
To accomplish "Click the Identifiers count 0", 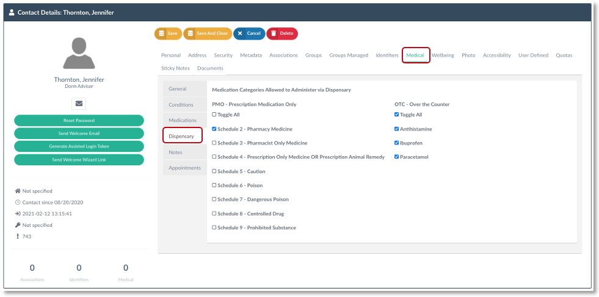I will point(79,268).
